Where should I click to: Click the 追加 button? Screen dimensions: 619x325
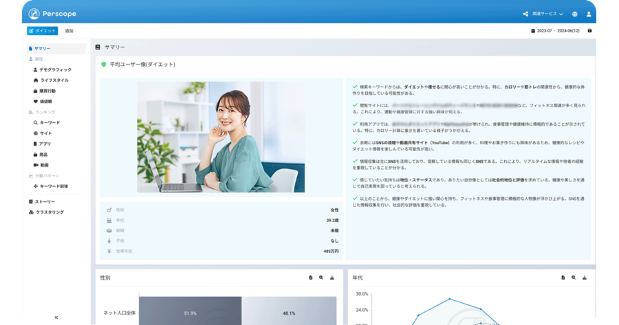69,31
